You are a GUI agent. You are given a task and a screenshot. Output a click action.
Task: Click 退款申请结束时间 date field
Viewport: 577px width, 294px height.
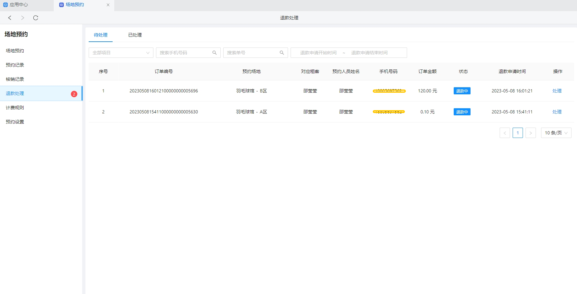(x=369, y=53)
